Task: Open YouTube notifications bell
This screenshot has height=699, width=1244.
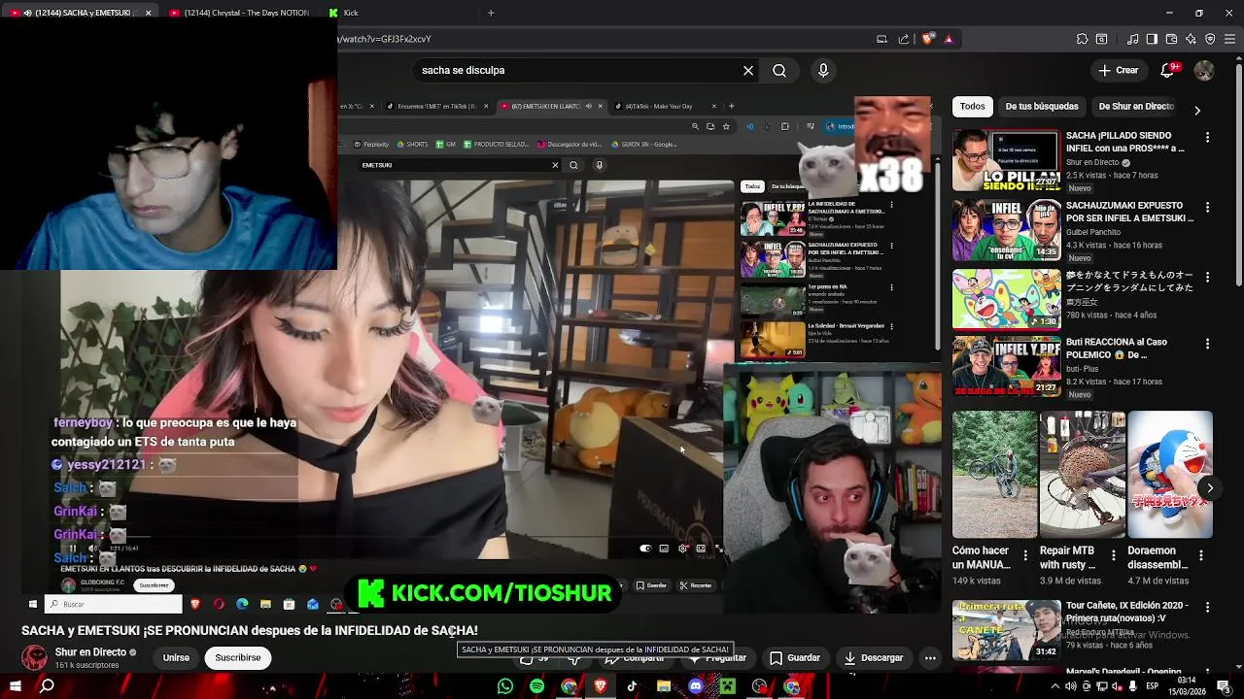Action: click(x=1169, y=70)
